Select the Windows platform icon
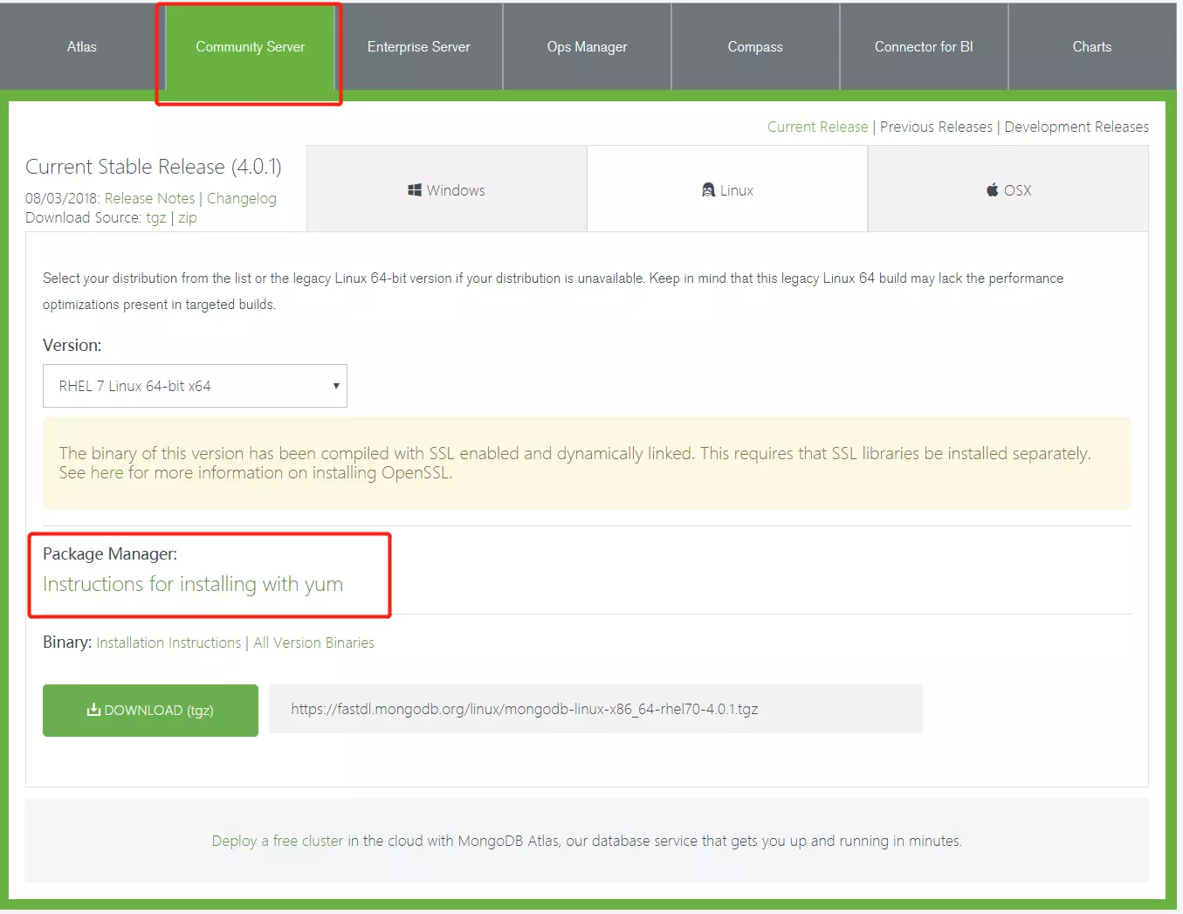The width and height of the screenshot is (1183, 914). pos(415,189)
